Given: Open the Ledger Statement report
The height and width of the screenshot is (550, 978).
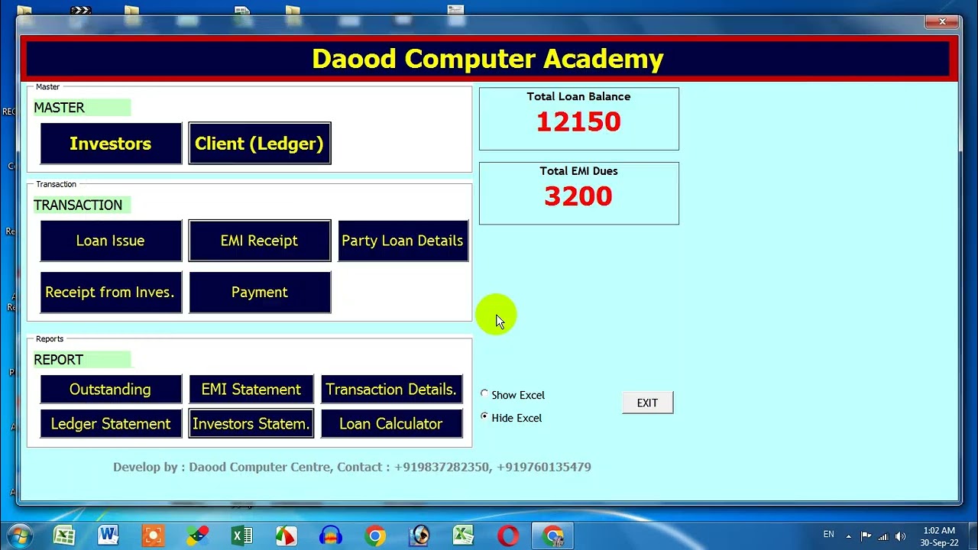Looking at the screenshot, I should (111, 424).
